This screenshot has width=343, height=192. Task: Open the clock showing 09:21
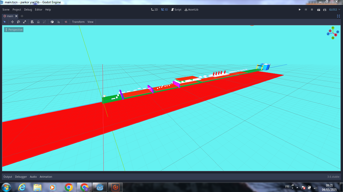tap(329, 187)
